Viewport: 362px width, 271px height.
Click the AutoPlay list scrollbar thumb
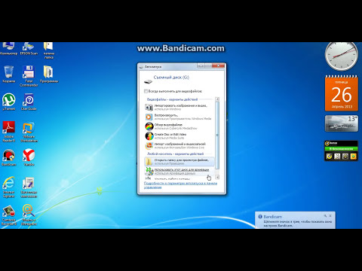217,135
